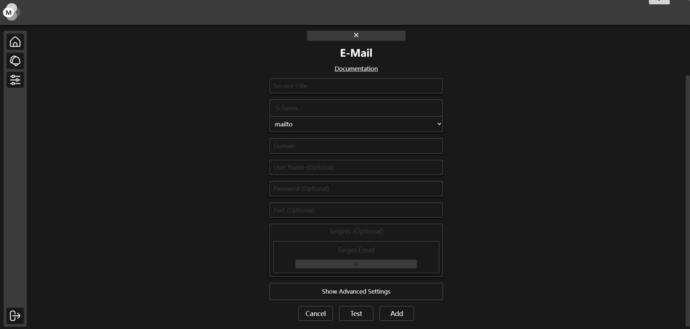Click the light button at top-right header edge
Viewport: 690px width, 329px height.
pos(659,2)
